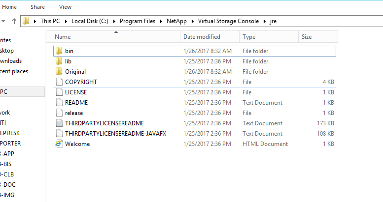Screen dimensions: 383x202
Task: Select the lib folder icon
Action: coord(59,61)
